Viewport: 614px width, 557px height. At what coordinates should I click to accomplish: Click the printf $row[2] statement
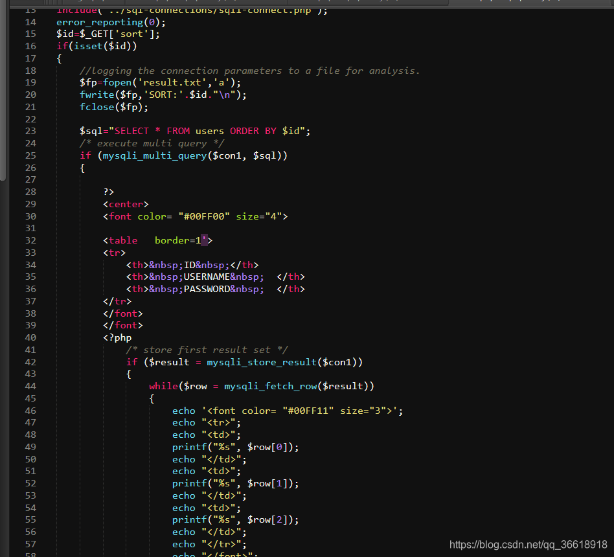[x=235, y=520]
